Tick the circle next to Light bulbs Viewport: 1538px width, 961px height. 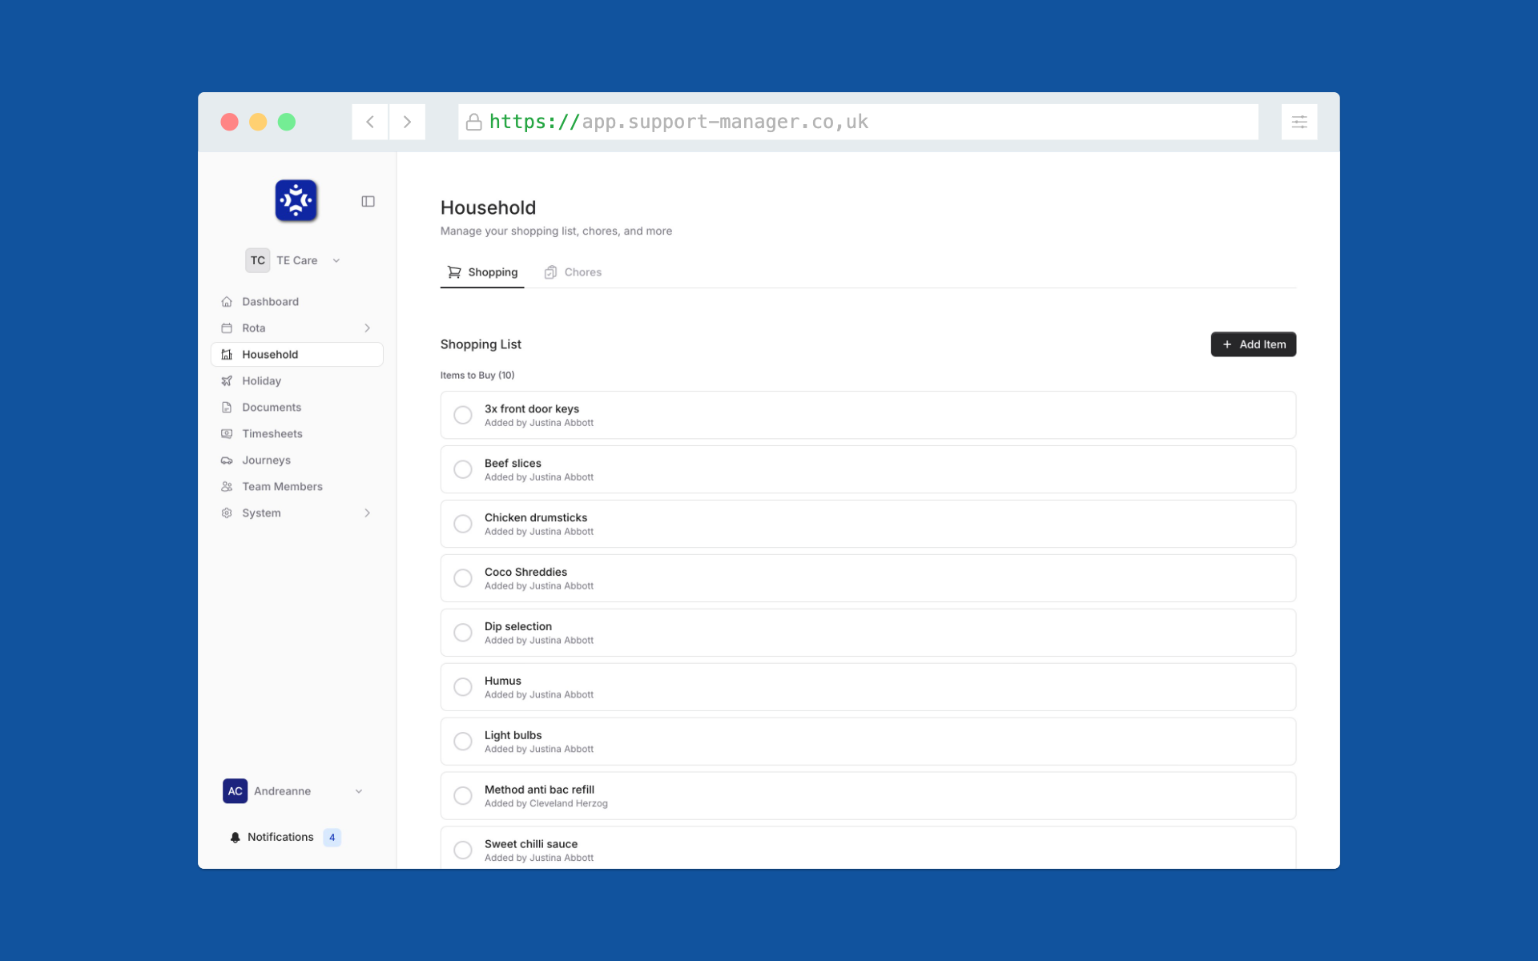(x=462, y=741)
